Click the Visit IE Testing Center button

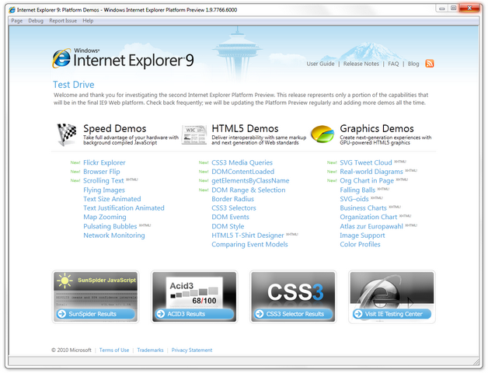pyautogui.click(x=392, y=314)
